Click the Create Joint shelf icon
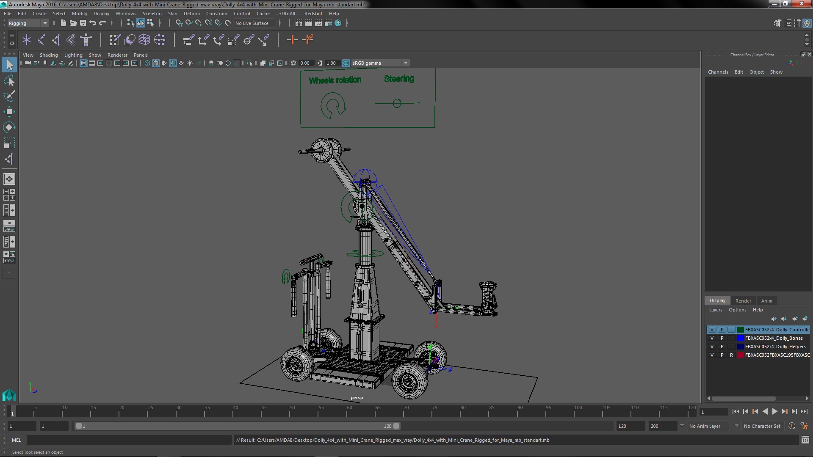Image resolution: width=813 pixels, height=457 pixels. pyautogui.click(x=41, y=40)
